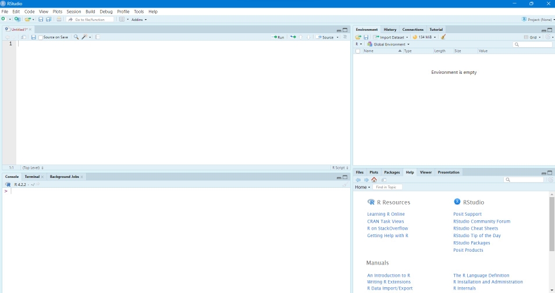Open the Learning R Online link
This screenshot has height=293, width=555.
tap(386, 214)
